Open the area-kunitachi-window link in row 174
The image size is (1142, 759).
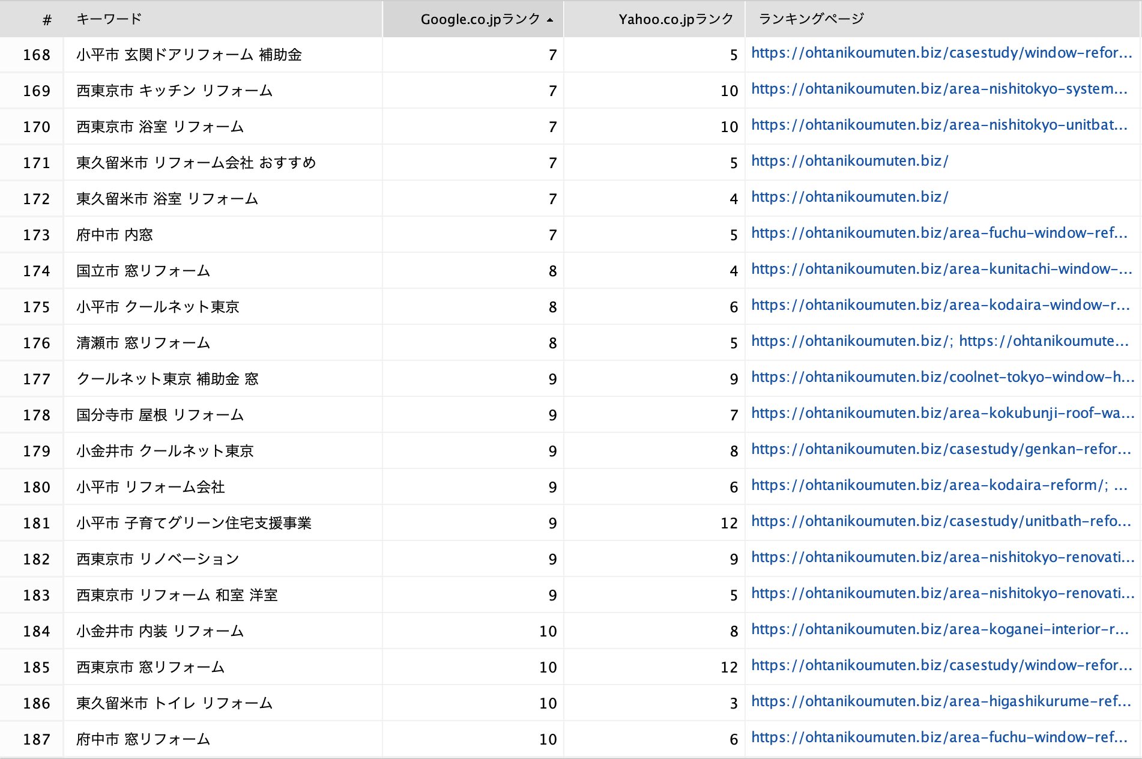coord(941,270)
